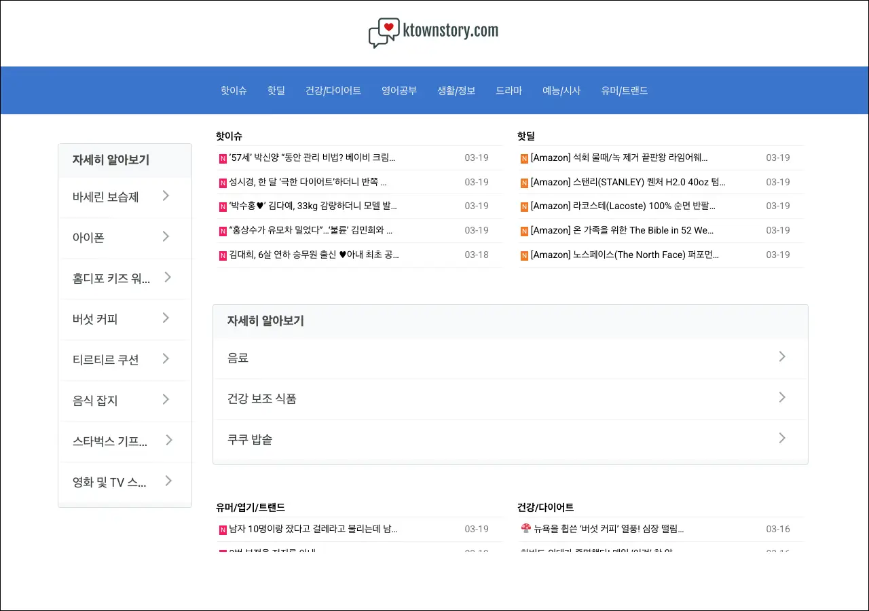
Task: Click the chevron next to 쿠쿠 밥솥
Action: coord(782,438)
